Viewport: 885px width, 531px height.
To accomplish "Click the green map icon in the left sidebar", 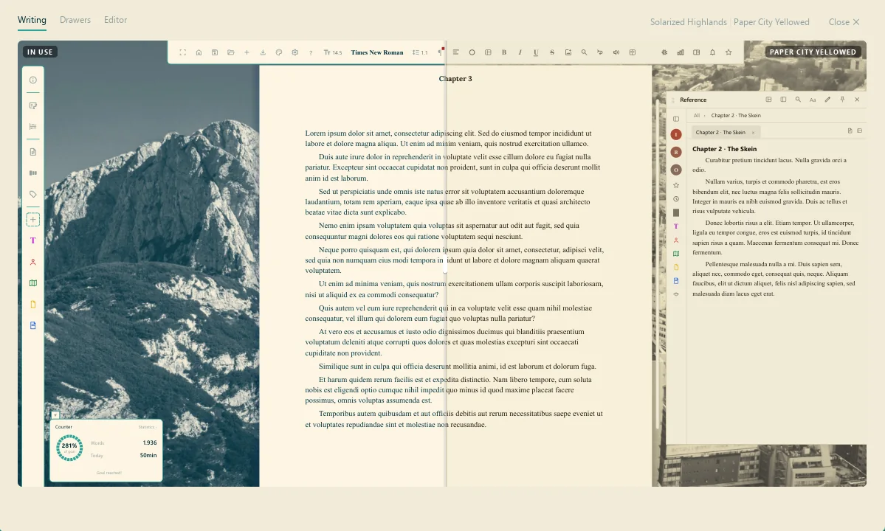I will 32,283.
